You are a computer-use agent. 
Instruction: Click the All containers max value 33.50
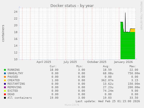pyautogui.click(x=134, y=98)
